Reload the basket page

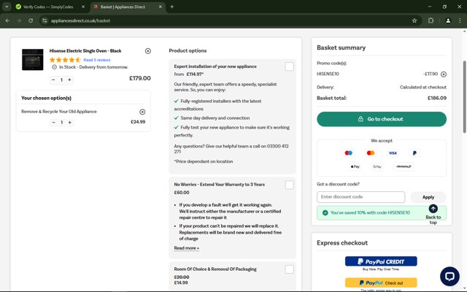click(x=31, y=20)
